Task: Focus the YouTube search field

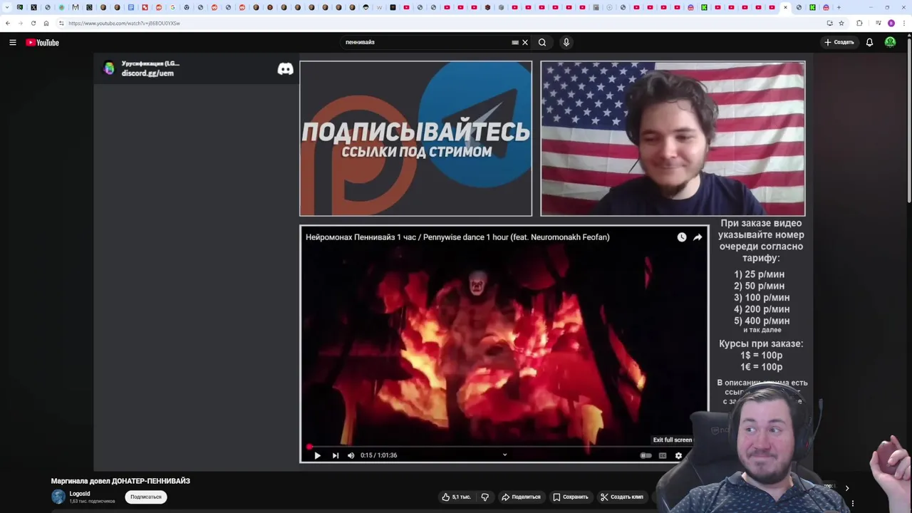Action: 426,42
